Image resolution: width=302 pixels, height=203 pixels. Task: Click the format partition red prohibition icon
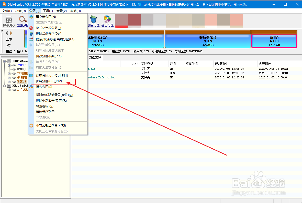[31, 28]
